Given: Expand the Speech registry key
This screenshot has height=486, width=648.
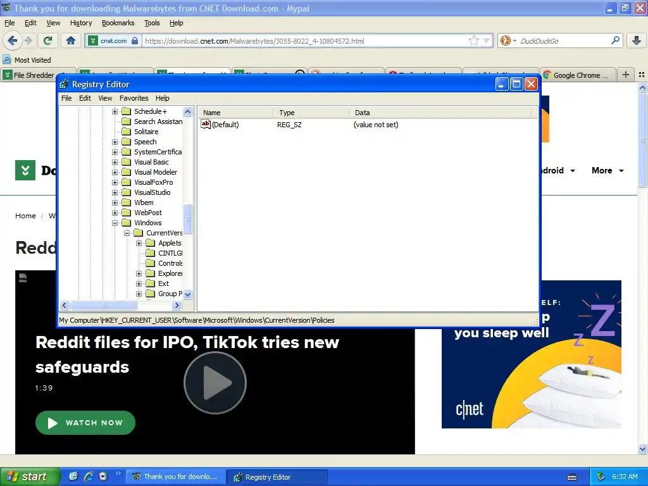Looking at the screenshot, I should [x=115, y=142].
